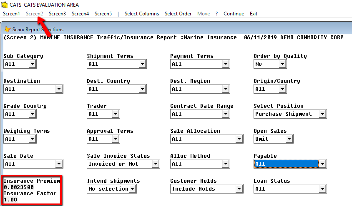
Task: Open the Intend shipments dropdown
Action: click(x=133, y=189)
